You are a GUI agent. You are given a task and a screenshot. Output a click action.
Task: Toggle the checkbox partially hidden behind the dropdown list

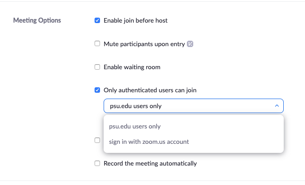(x=97, y=140)
